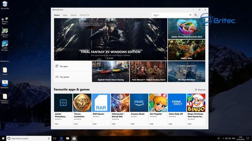Open the Final Fantasy XV Windows Edition banner
This screenshot has height=141, width=252.
pyautogui.click(x=111, y=39)
